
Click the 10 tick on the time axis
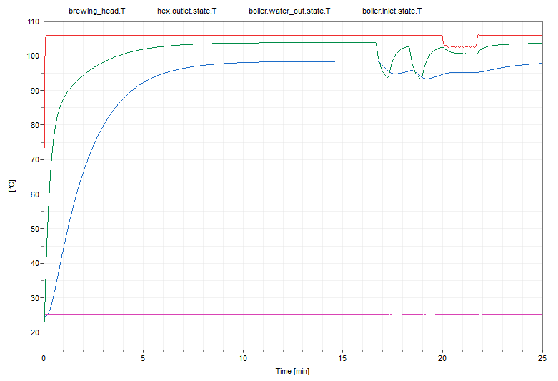244,358
